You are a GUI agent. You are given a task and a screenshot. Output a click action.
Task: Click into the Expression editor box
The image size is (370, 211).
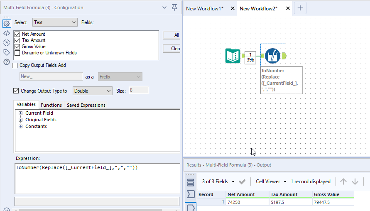tap(98, 179)
